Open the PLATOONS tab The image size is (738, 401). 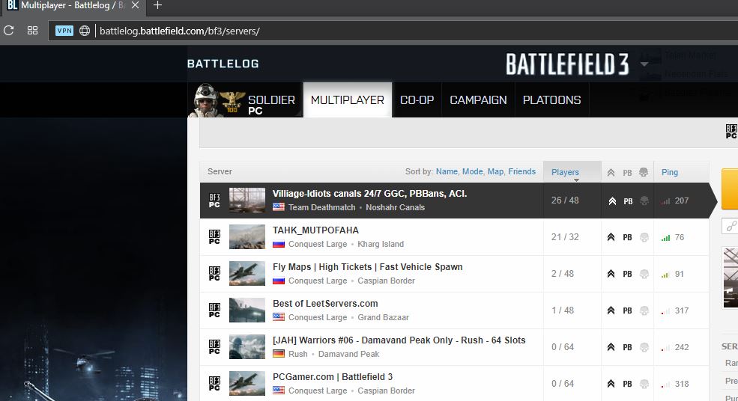tap(551, 100)
